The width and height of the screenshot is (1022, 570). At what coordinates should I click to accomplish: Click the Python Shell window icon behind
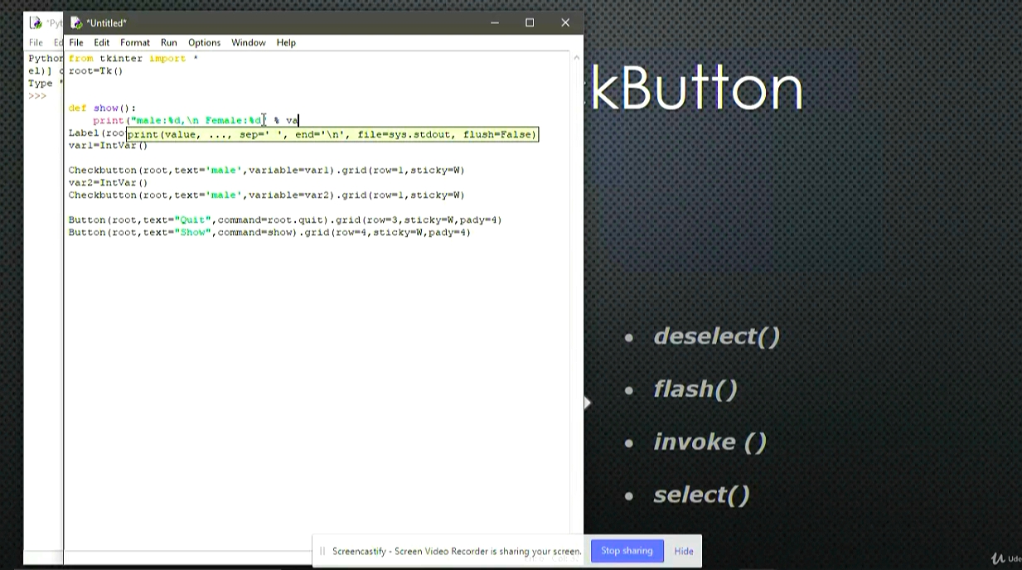[x=36, y=22]
